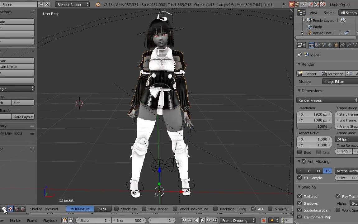Select Rendered shading sphere icon

click(23, 209)
